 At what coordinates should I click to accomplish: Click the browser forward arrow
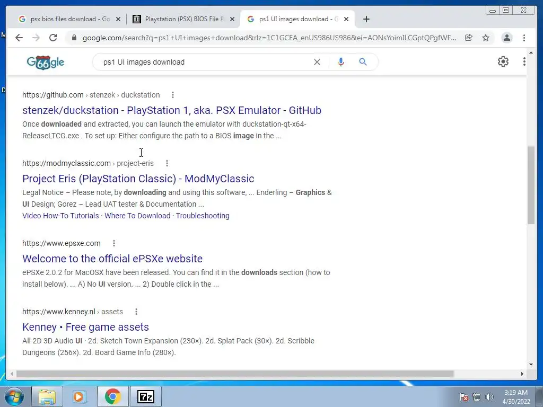(x=36, y=38)
